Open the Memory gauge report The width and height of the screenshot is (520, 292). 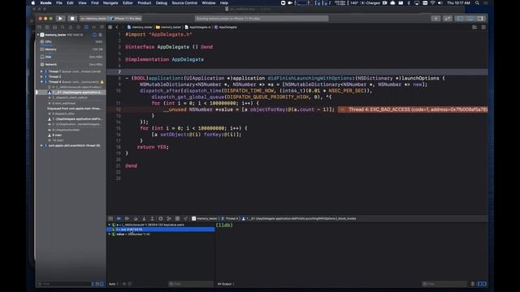(71, 49)
